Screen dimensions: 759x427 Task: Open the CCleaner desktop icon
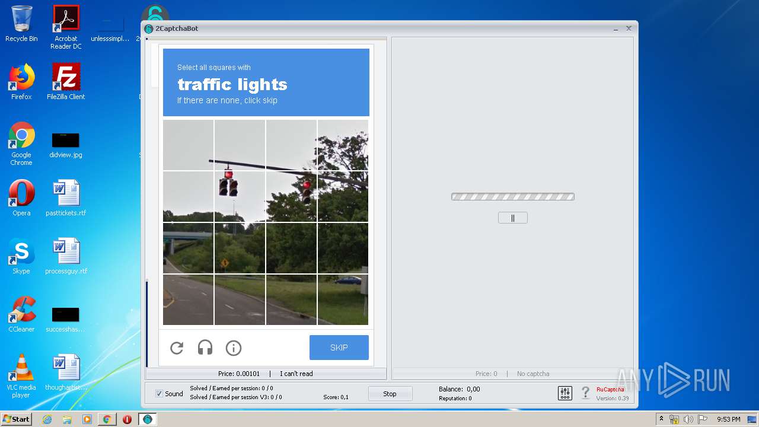click(21, 314)
